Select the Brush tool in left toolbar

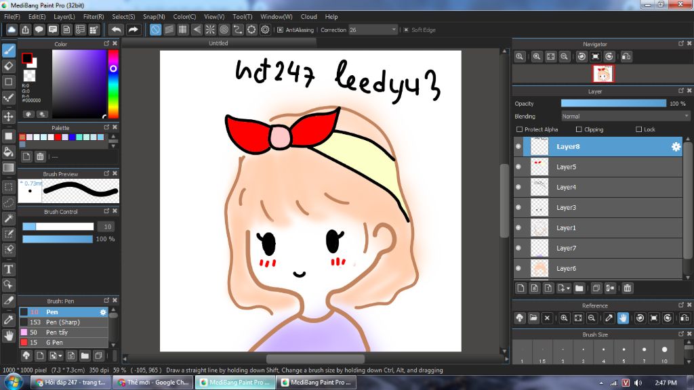9,50
